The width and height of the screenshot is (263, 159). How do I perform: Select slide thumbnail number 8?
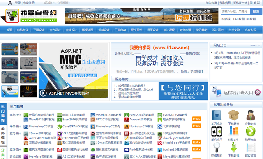click(28, 91)
